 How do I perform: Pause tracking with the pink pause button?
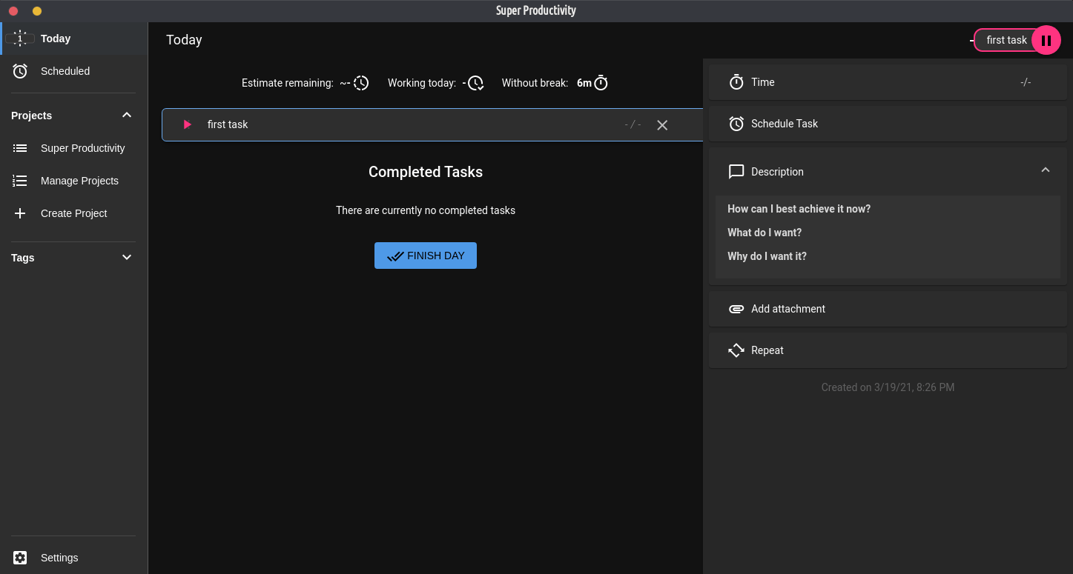pos(1046,40)
